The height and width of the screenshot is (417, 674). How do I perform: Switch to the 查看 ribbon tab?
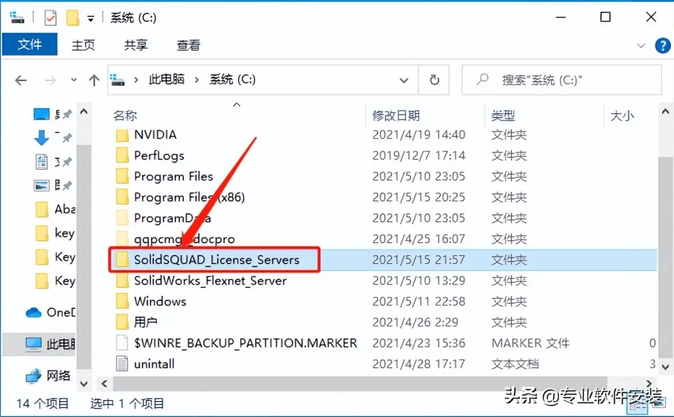tap(188, 45)
